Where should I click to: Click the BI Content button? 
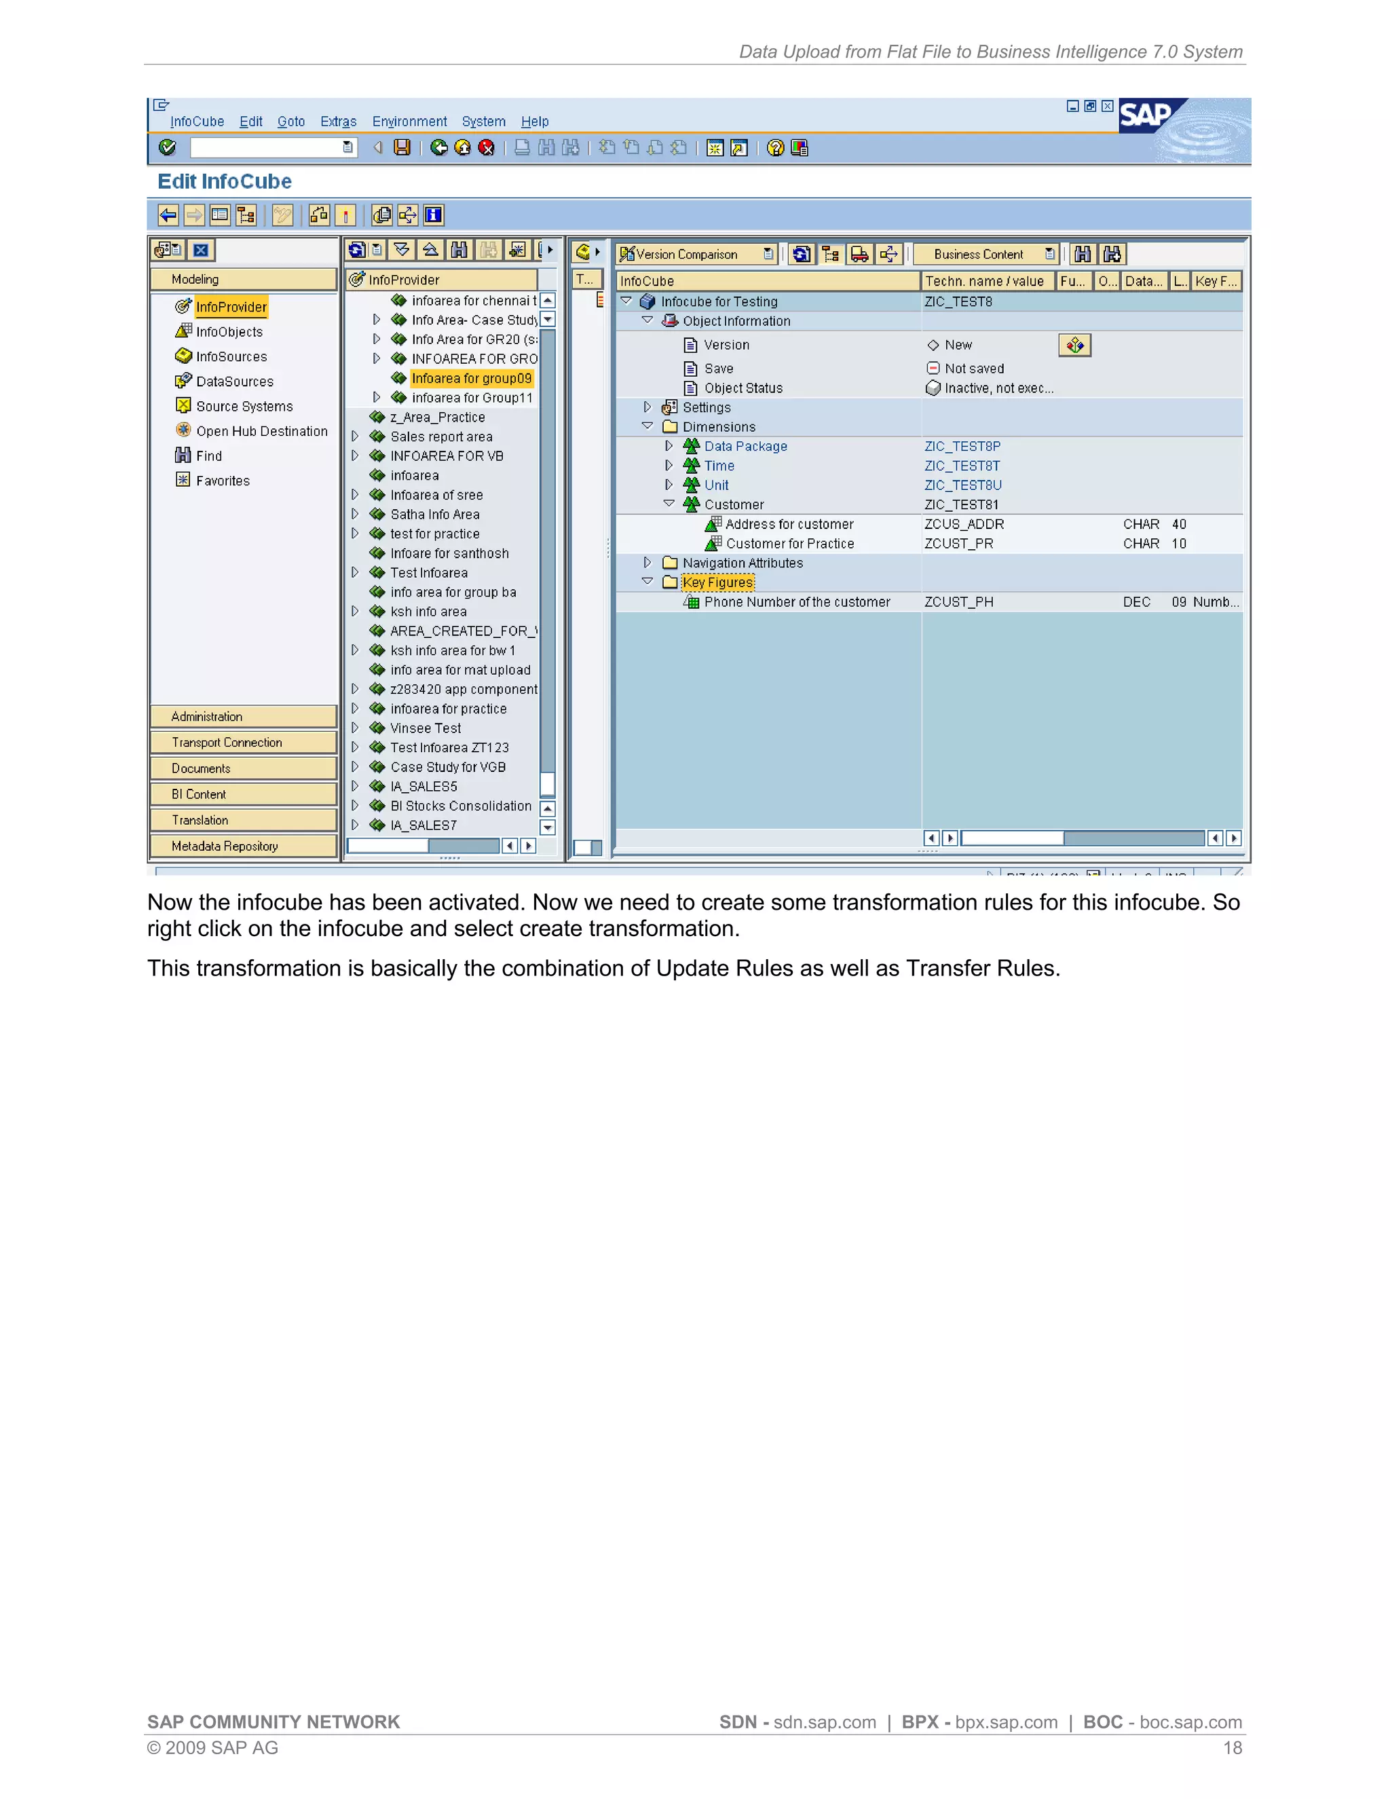[244, 794]
